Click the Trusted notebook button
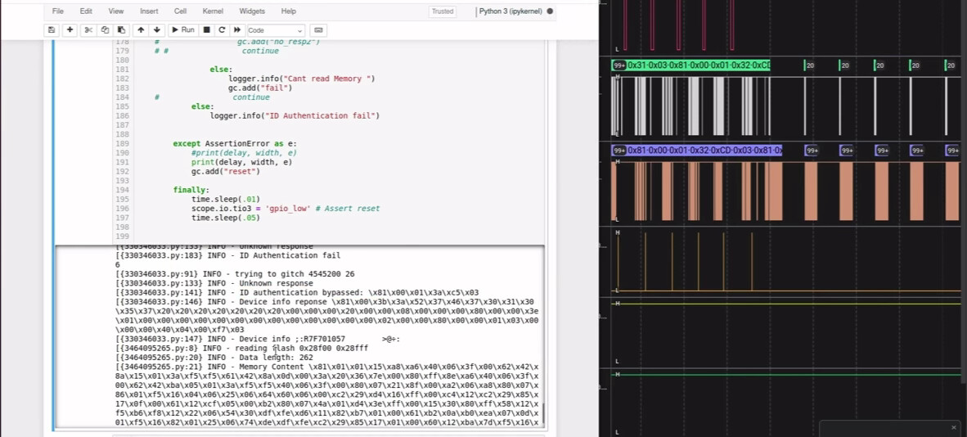 click(442, 11)
